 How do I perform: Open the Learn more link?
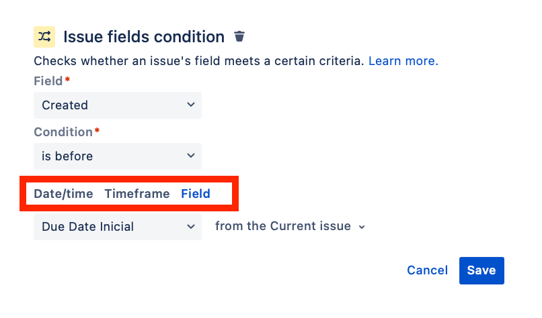(x=403, y=61)
